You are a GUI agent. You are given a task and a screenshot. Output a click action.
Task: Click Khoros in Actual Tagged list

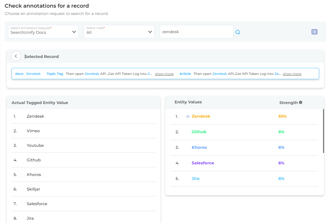pyautogui.click(x=34, y=175)
